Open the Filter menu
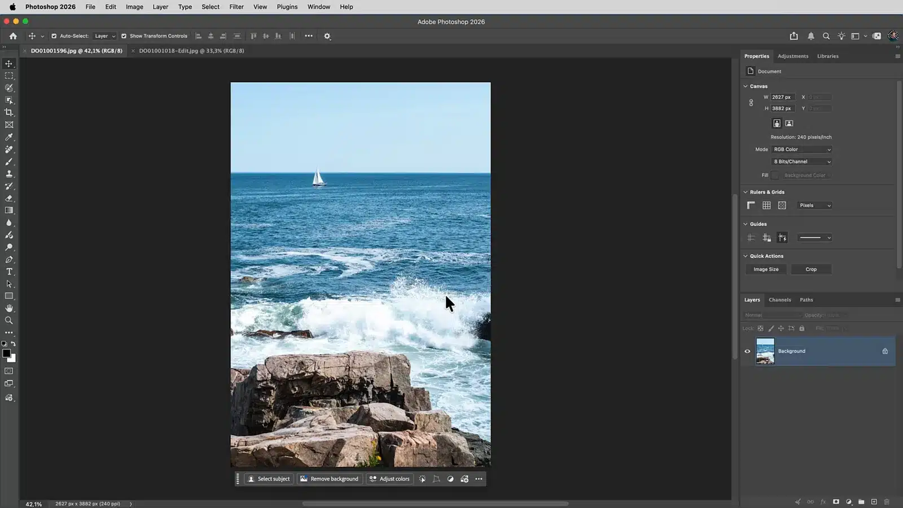Image resolution: width=903 pixels, height=508 pixels. click(x=236, y=7)
